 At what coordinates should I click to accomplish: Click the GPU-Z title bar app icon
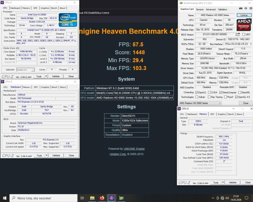click(x=181, y=3)
